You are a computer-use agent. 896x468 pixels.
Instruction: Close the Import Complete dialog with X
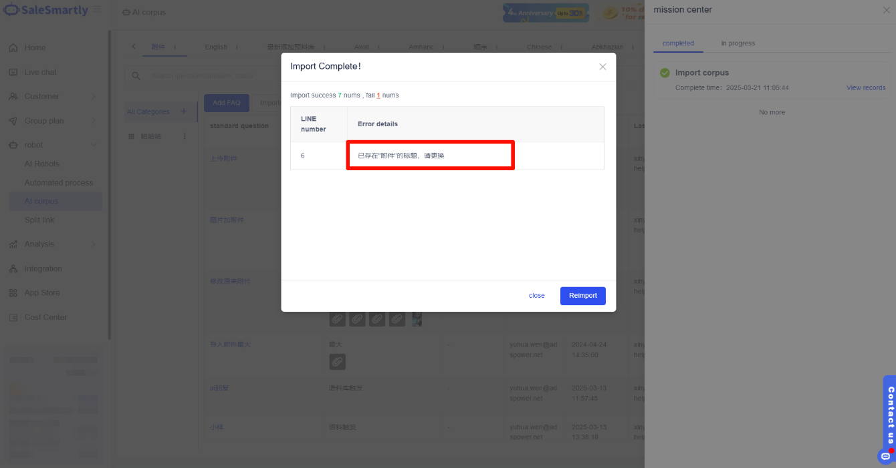[x=602, y=67]
